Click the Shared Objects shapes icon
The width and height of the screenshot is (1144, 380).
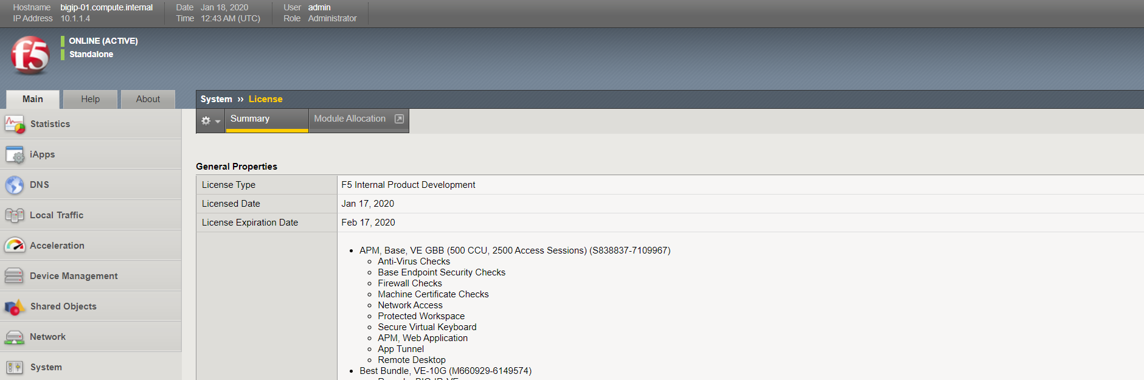(15, 306)
